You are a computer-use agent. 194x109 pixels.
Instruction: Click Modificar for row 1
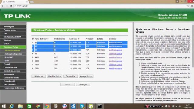click(x=112, y=42)
